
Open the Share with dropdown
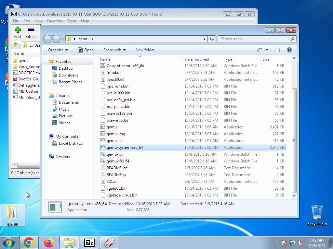coord(114,50)
